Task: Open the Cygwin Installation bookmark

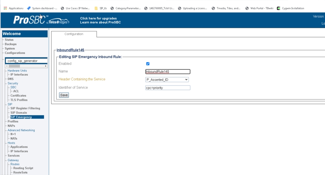Action: (x=291, y=8)
